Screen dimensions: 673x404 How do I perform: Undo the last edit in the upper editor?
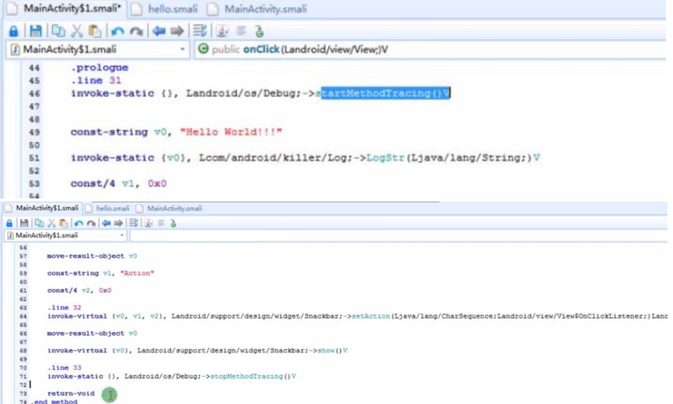117,31
